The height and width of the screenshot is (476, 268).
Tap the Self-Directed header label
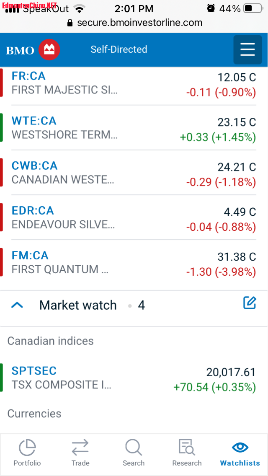tap(119, 49)
